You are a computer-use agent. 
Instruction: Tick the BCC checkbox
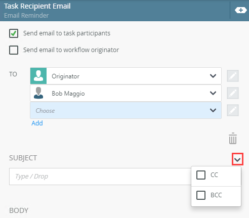[x=201, y=195]
